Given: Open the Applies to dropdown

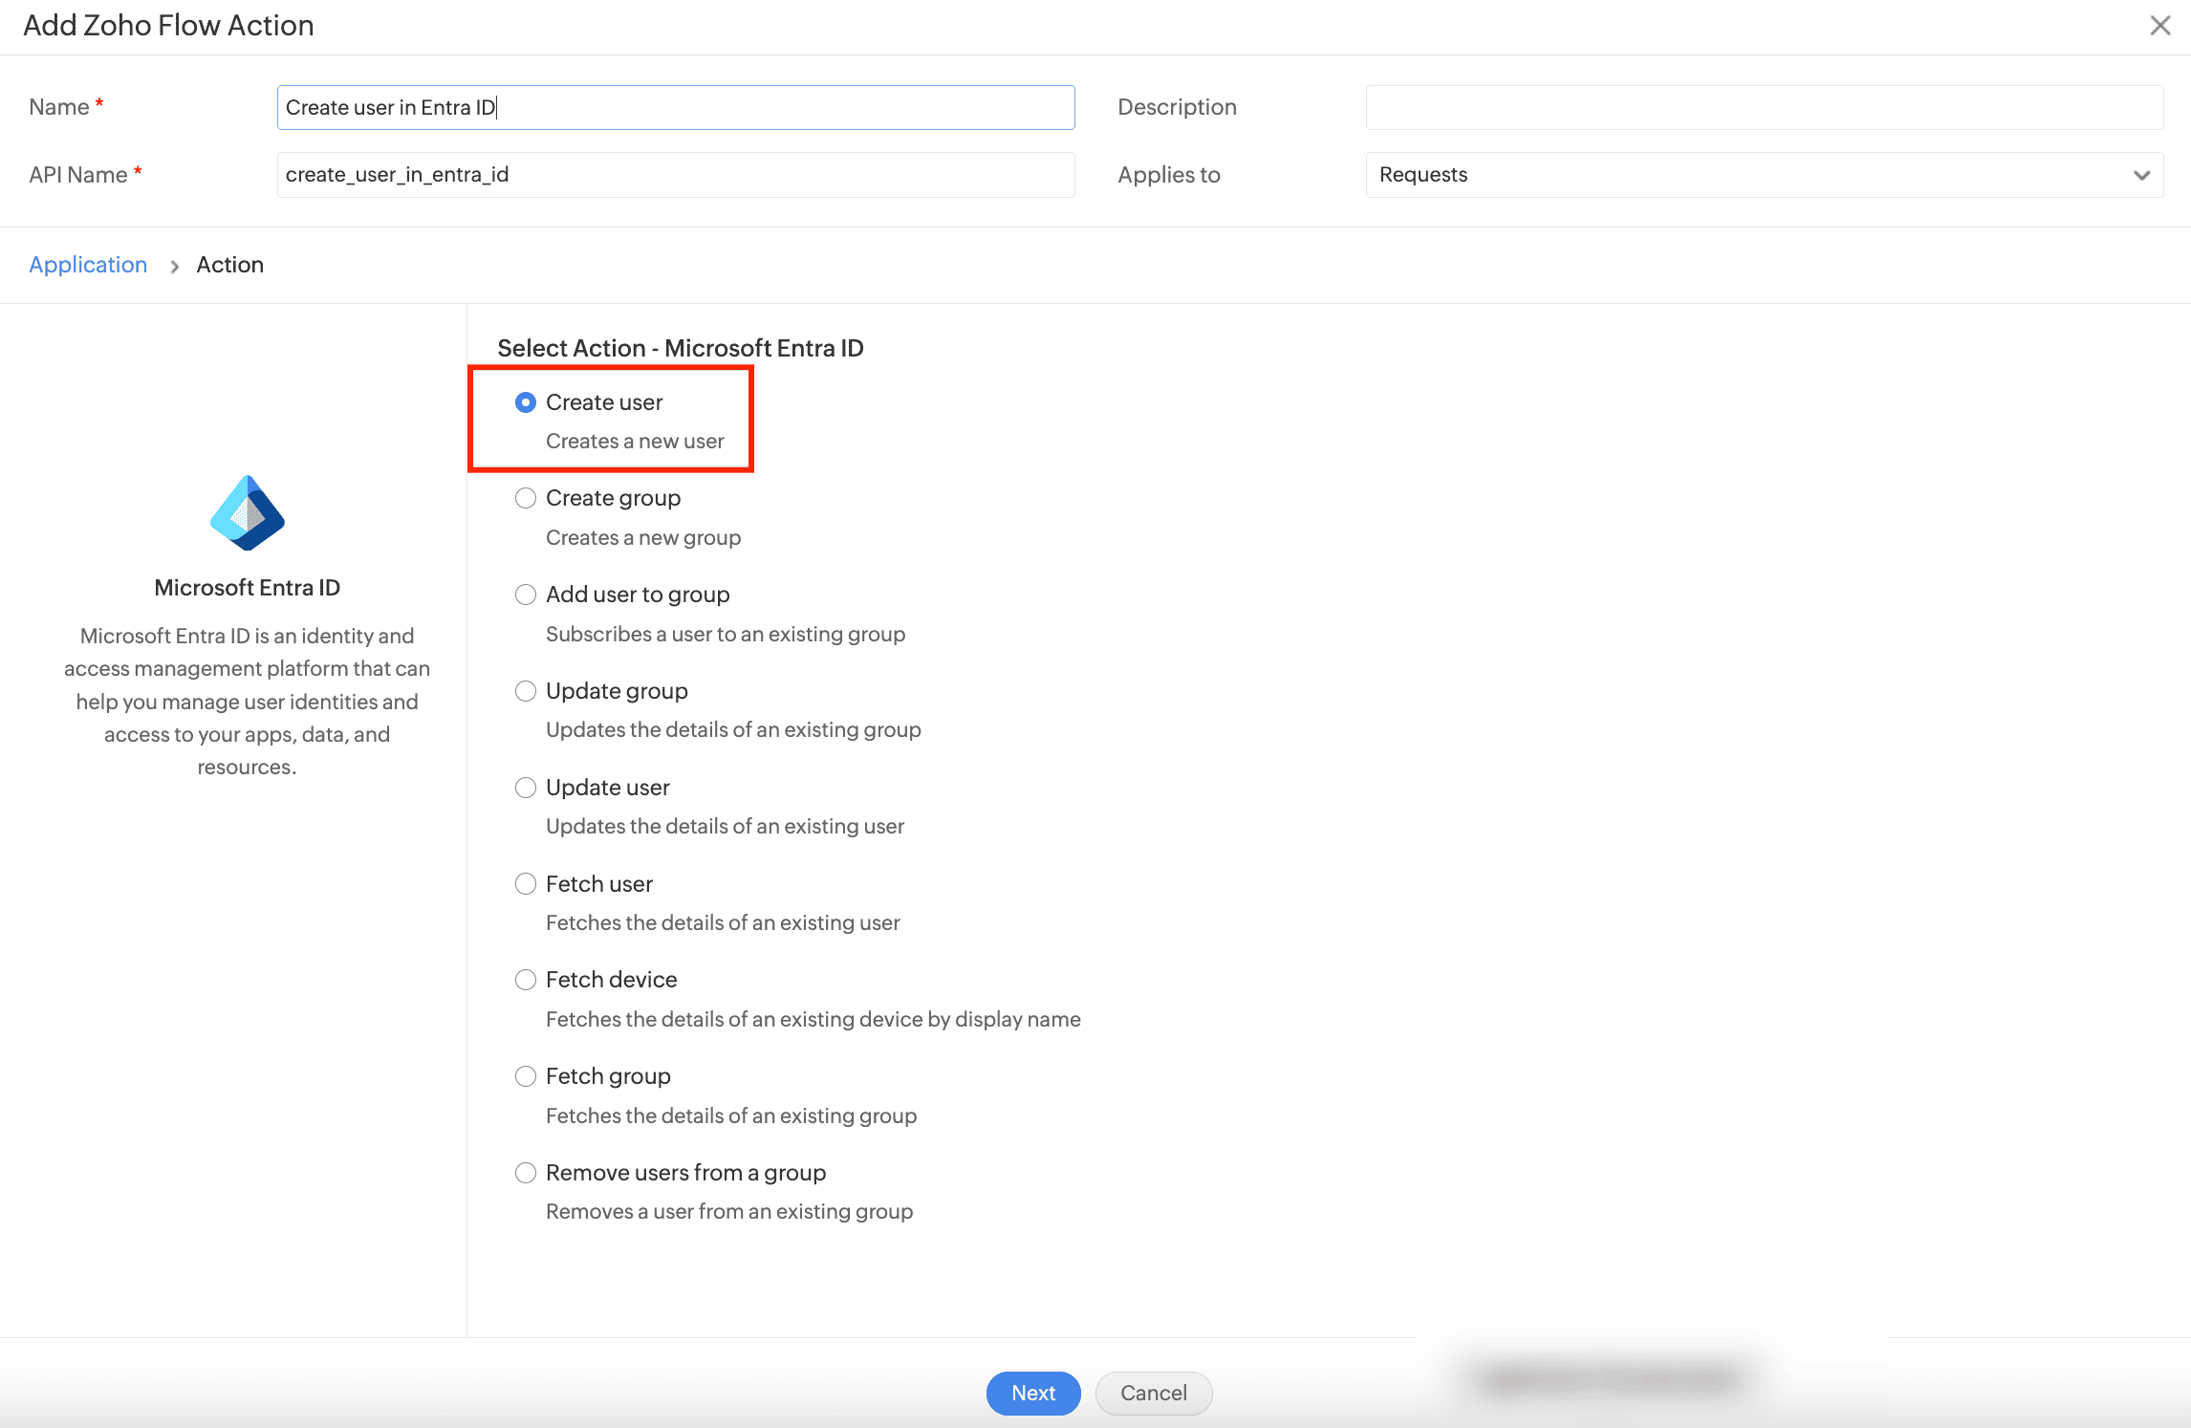Looking at the screenshot, I should [x=1749, y=175].
